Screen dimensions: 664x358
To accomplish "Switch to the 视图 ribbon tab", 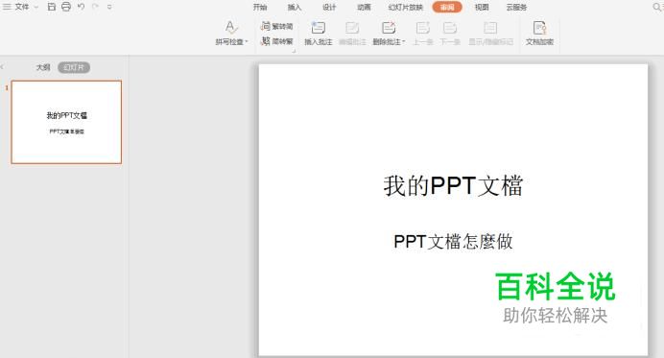I will coord(482,8).
